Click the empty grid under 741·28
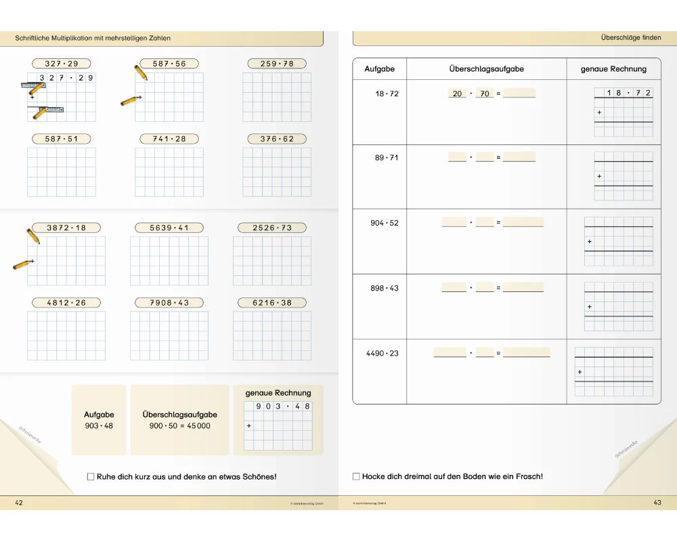The image size is (677, 542). pyautogui.click(x=169, y=172)
